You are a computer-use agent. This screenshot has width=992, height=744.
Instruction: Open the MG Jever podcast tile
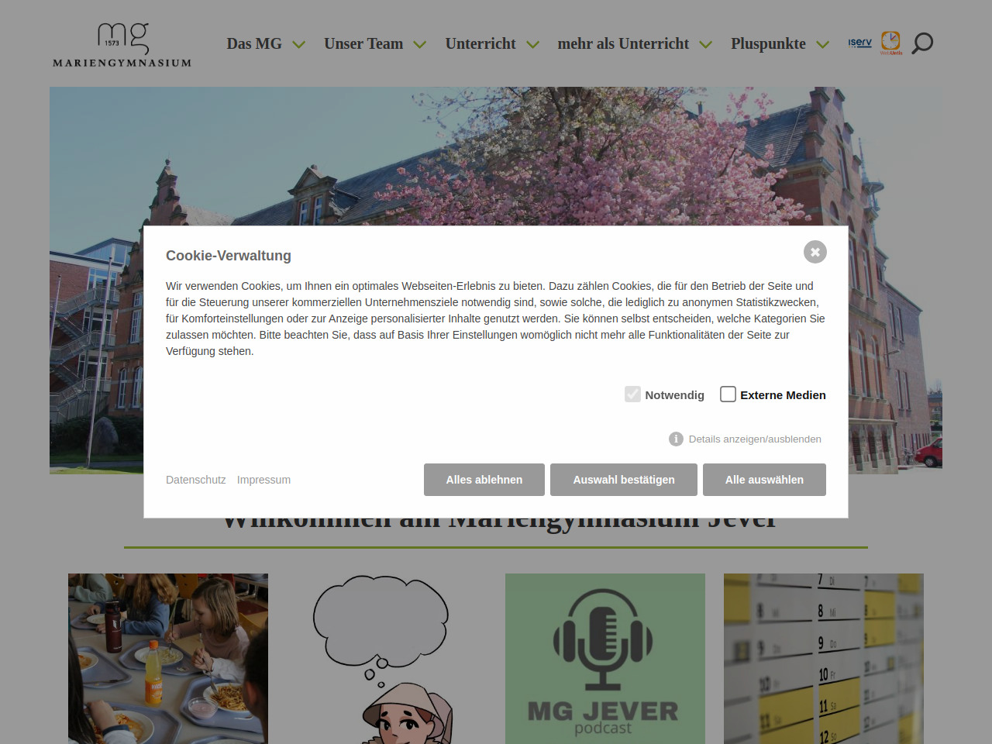point(604,659)
